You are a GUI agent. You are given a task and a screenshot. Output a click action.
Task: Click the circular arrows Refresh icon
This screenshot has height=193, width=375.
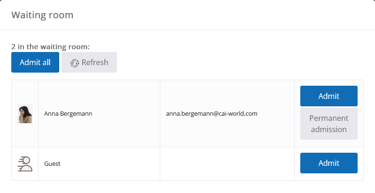tap(75, 63)
